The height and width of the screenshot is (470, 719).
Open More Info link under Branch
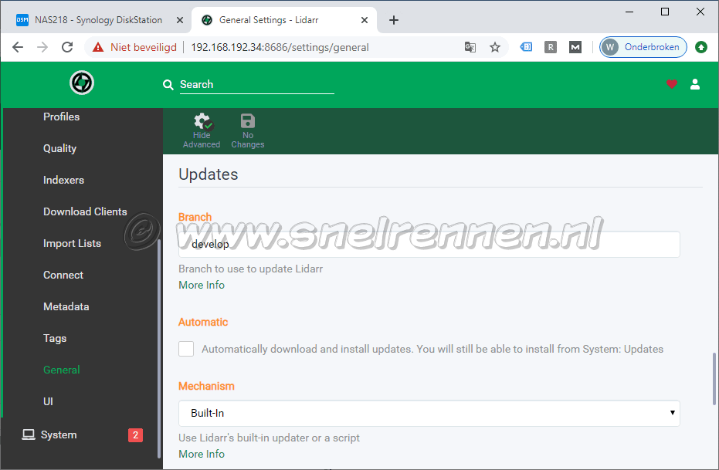202,285
